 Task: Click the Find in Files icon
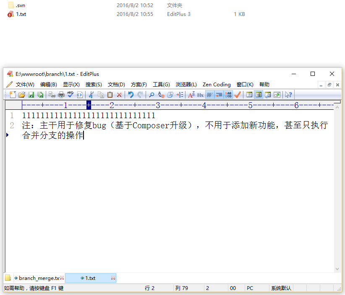[170, 95]
